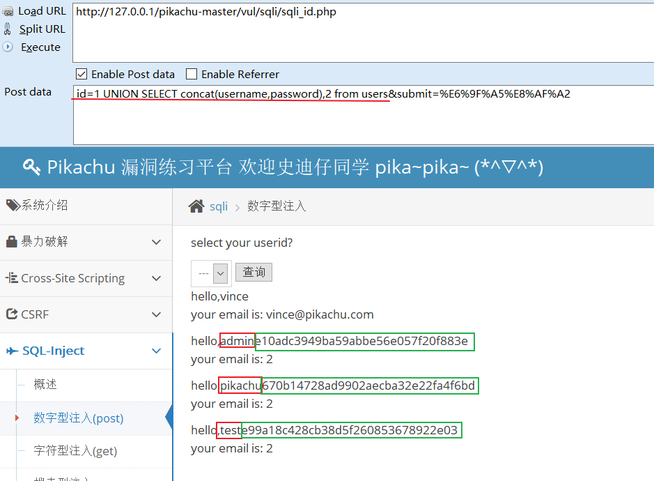Screen dimensions: 654x481
Task: Follow the sqli breadcrumb link
Action: click(219, 206)
